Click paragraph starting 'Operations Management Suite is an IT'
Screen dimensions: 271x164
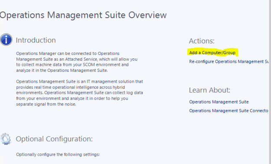point(79,93)
